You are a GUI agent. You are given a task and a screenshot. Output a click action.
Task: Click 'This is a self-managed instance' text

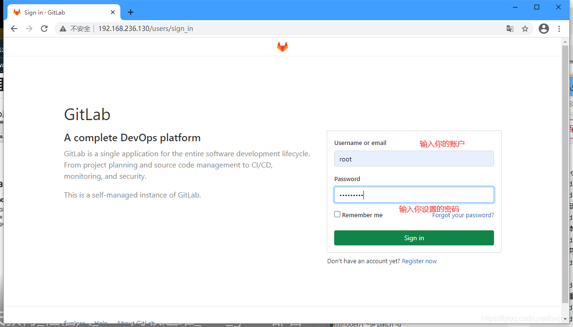[133, 195]
